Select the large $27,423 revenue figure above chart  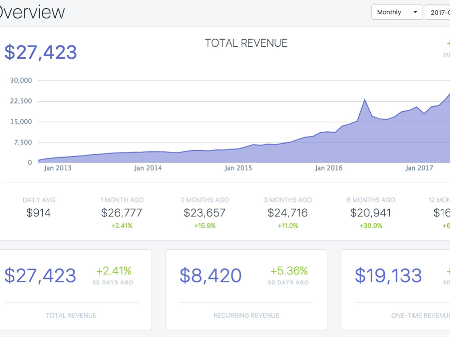point(41,52)
